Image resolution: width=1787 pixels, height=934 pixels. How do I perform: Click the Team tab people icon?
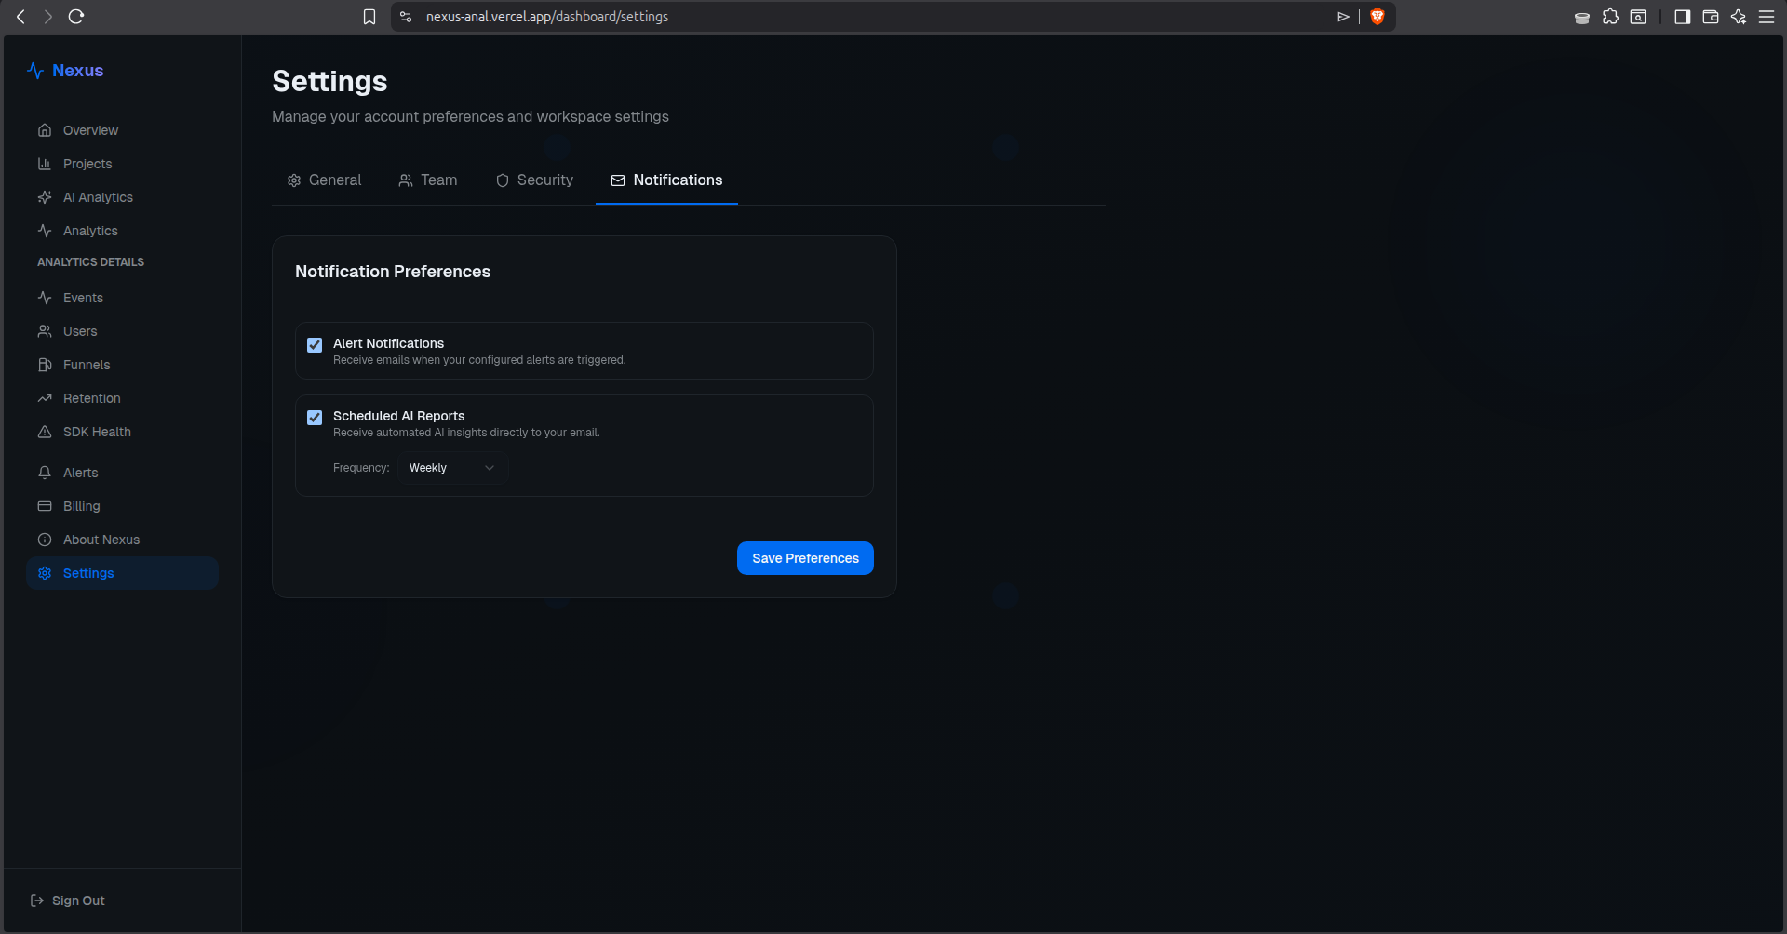point(406,180)
